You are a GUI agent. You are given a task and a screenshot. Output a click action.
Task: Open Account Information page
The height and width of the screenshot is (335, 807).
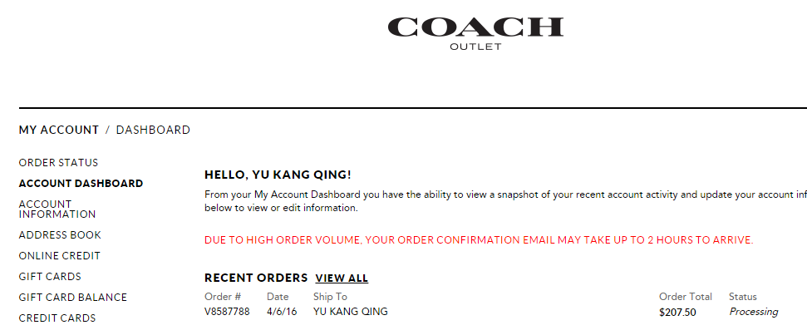click(57, 209)
